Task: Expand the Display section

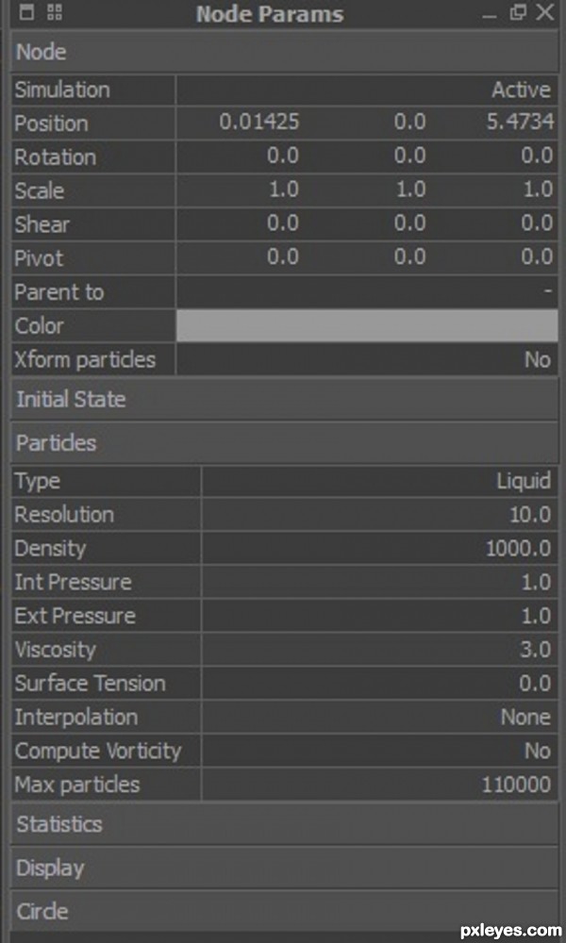Action: pos(285,868)
